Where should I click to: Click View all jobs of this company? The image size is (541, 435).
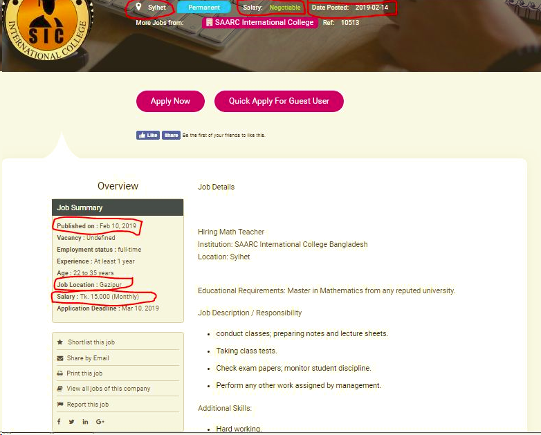pos(109,389)
